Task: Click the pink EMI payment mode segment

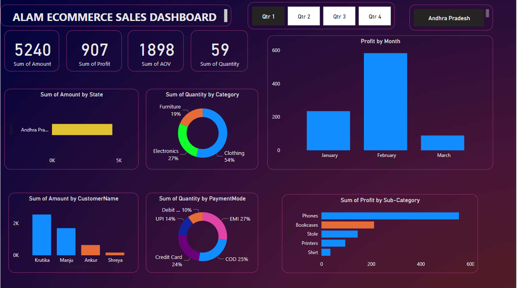Action: tap(218, 224)
